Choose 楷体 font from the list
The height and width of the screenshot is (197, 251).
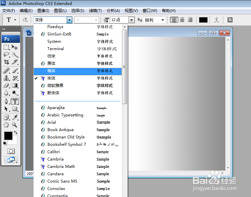78,71
